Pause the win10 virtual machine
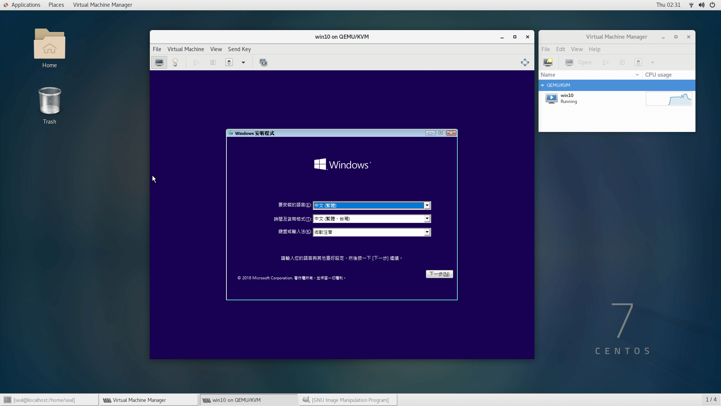This screenshot has width=721, height=406. pos(622,62)
